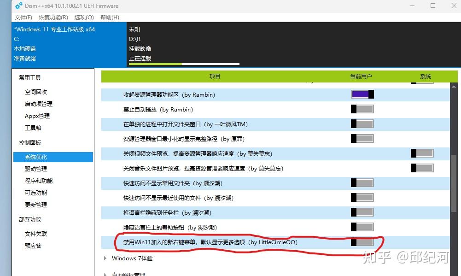461x276 pixels.
Task: Enable 资源管理器窗口最小化时显示完整路径
Action: coord(362,138)
